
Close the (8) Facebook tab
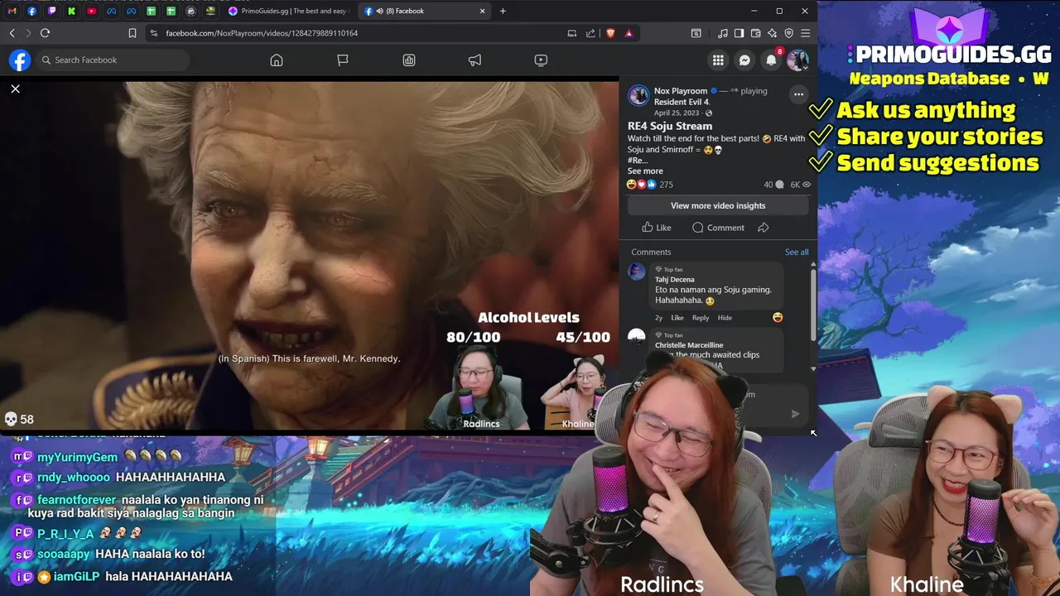tap(483, 11)
